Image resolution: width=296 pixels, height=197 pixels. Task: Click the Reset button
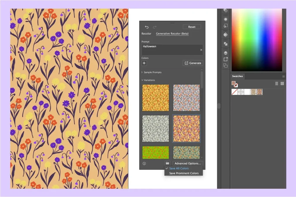[192, 27]
